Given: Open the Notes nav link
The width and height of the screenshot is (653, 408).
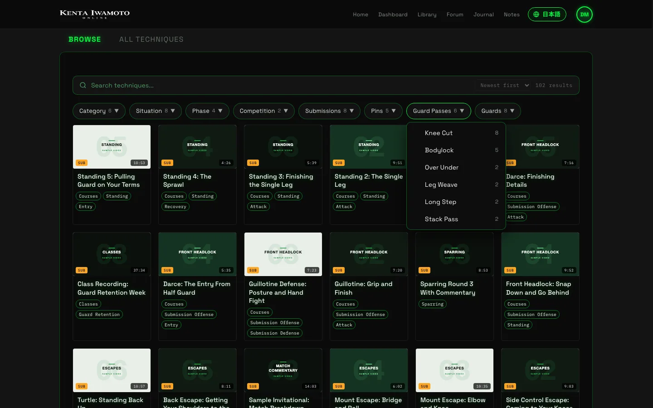Looking at the screenshot, I should click(512, 15).
